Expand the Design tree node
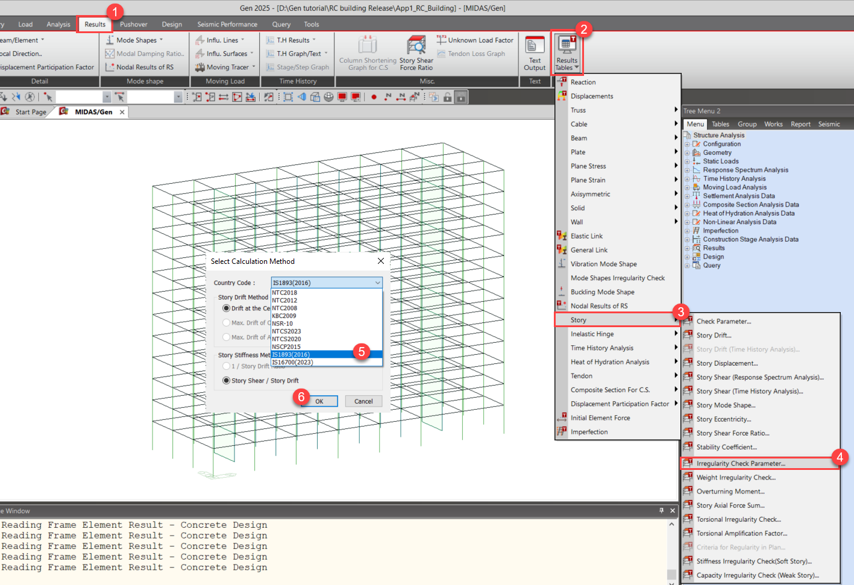 [x=687, y=257]
